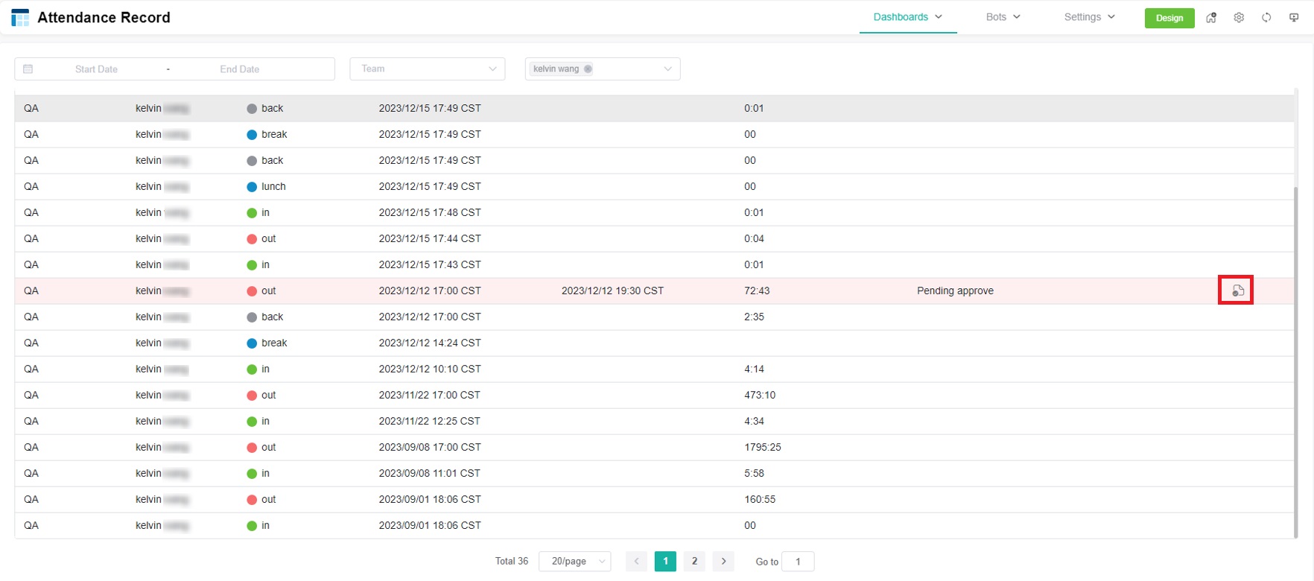This screenshot has width=1314, height=581.
Task: Remove the kelvin wang filter tag
Action: tap(588, 69)
